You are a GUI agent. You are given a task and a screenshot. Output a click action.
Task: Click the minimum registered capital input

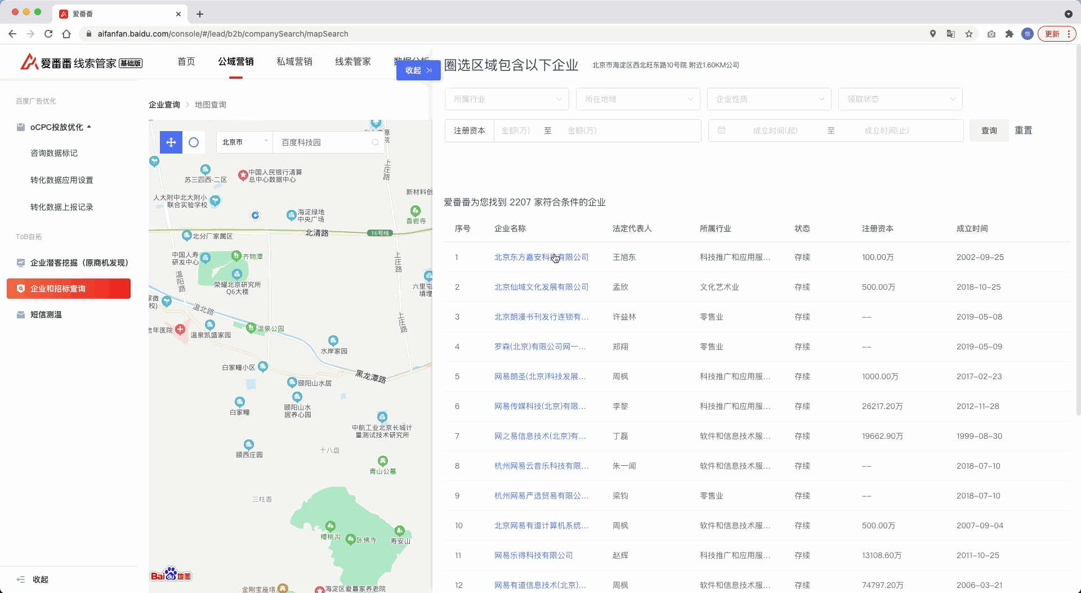(x=516, y=131)
